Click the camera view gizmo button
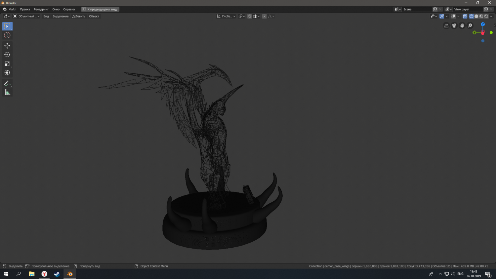The width and height of the screenshot is (496, 279). [x=454, y=26]
